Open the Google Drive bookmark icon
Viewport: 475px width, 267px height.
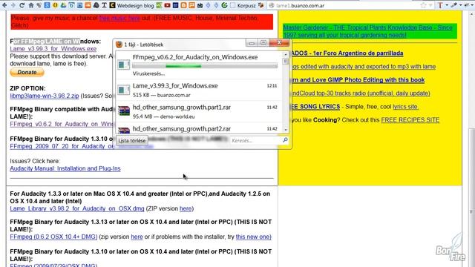click(63, 5)
